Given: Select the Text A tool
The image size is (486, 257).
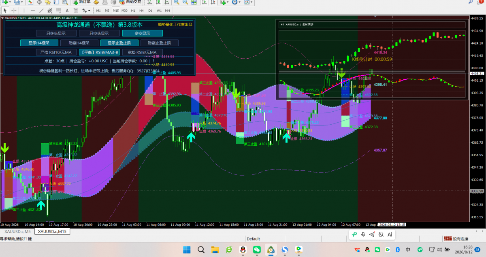Looking at the screenshot, I should [67, 11].
